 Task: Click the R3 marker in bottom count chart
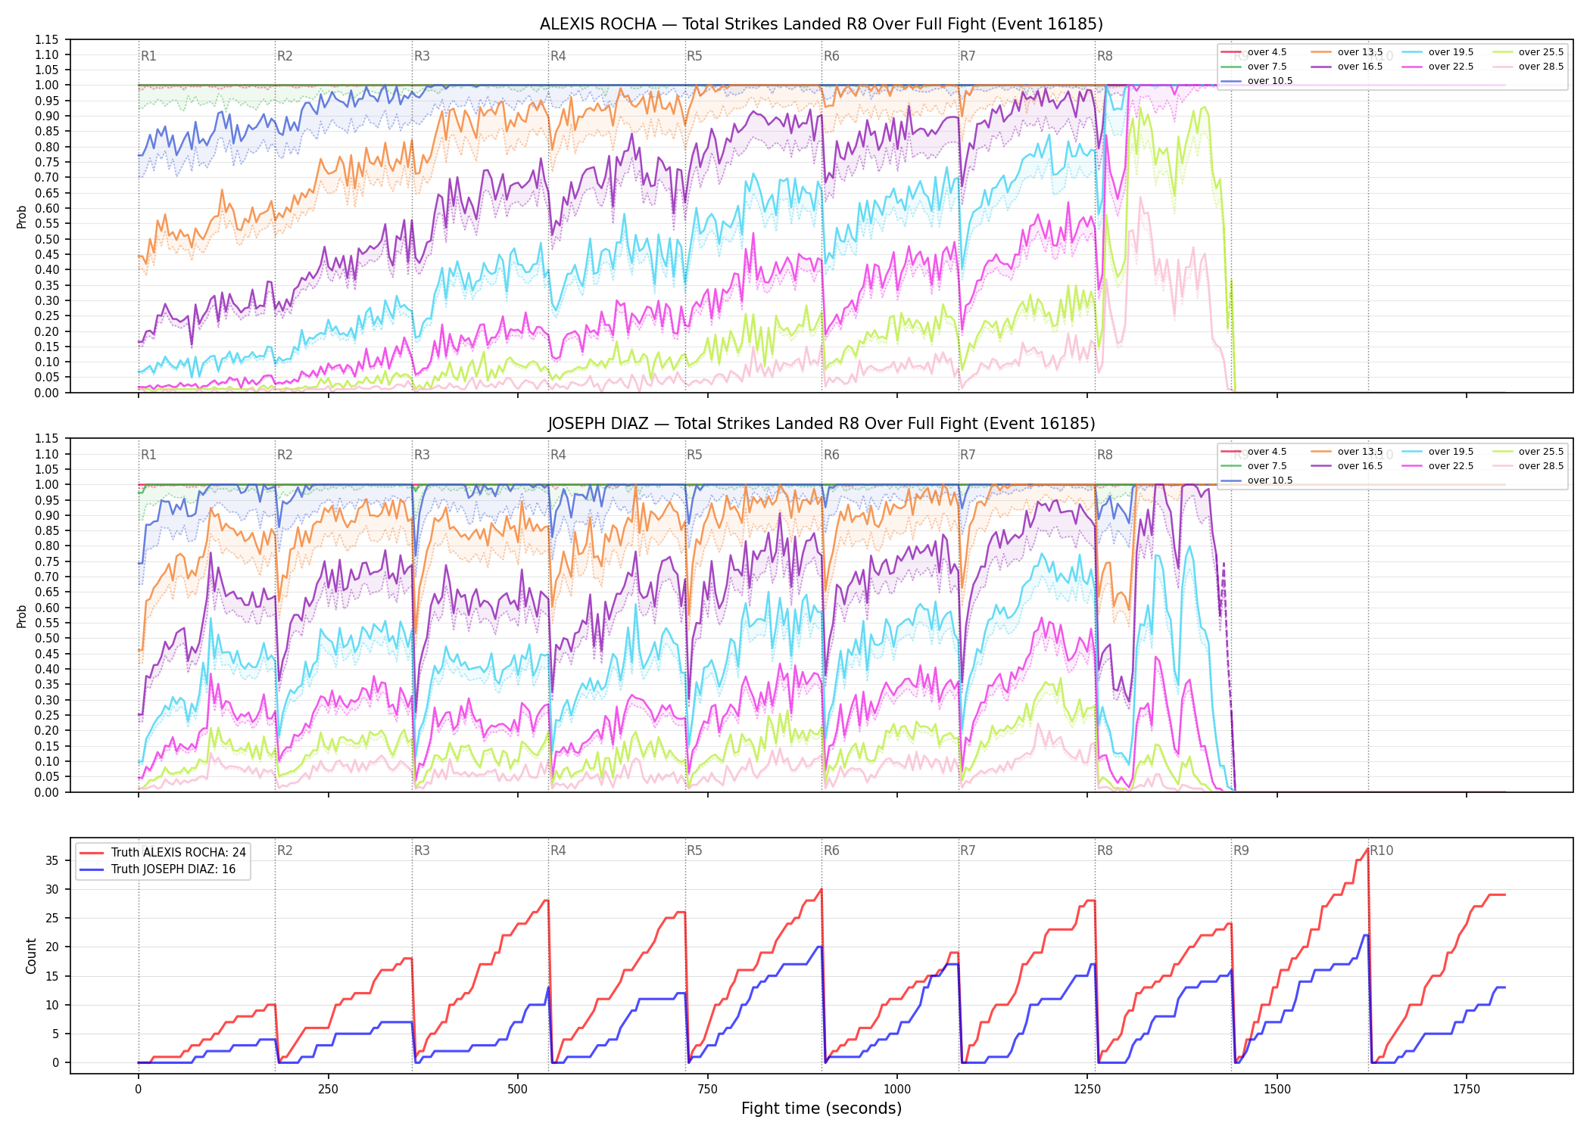[x=422, y=850]
